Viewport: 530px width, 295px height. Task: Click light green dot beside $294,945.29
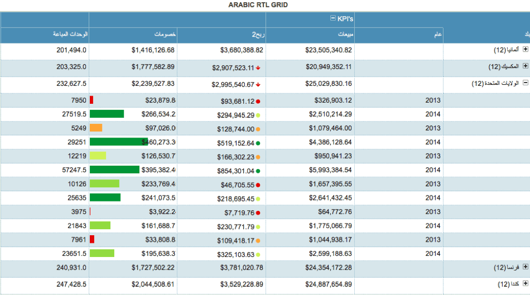258,115
